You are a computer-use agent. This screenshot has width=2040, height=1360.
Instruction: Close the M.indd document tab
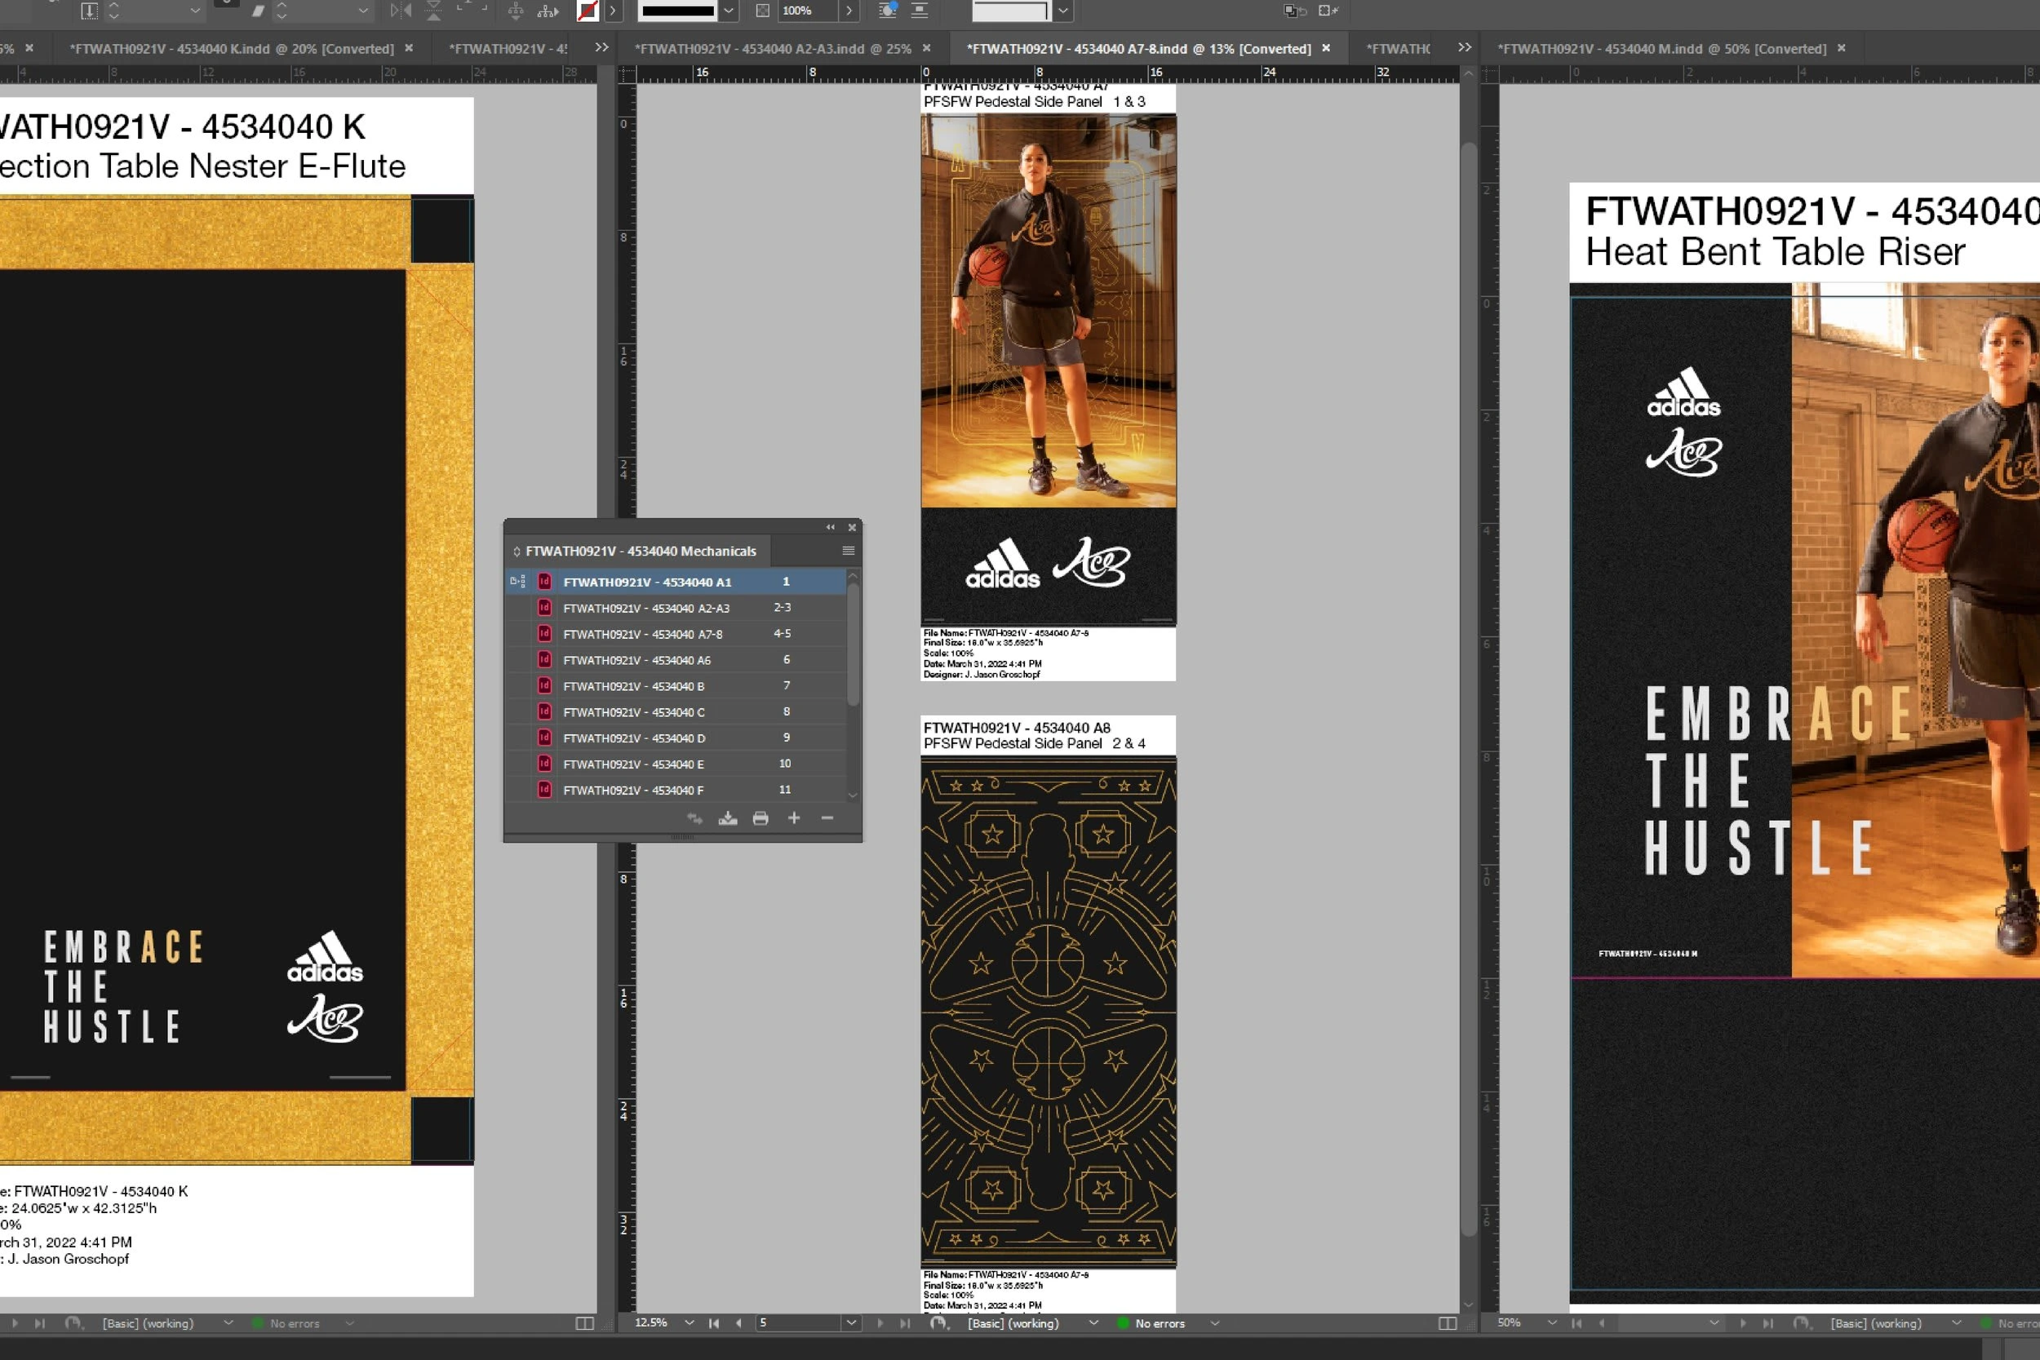[x=1842, y=49]
